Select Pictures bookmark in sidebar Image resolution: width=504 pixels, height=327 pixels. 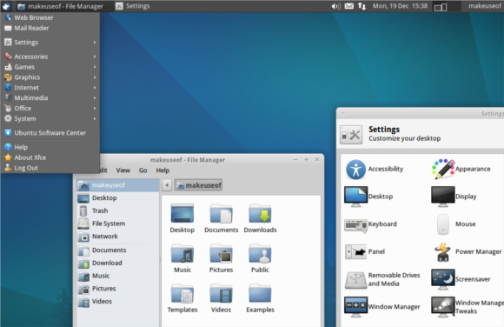coord(118,289)
